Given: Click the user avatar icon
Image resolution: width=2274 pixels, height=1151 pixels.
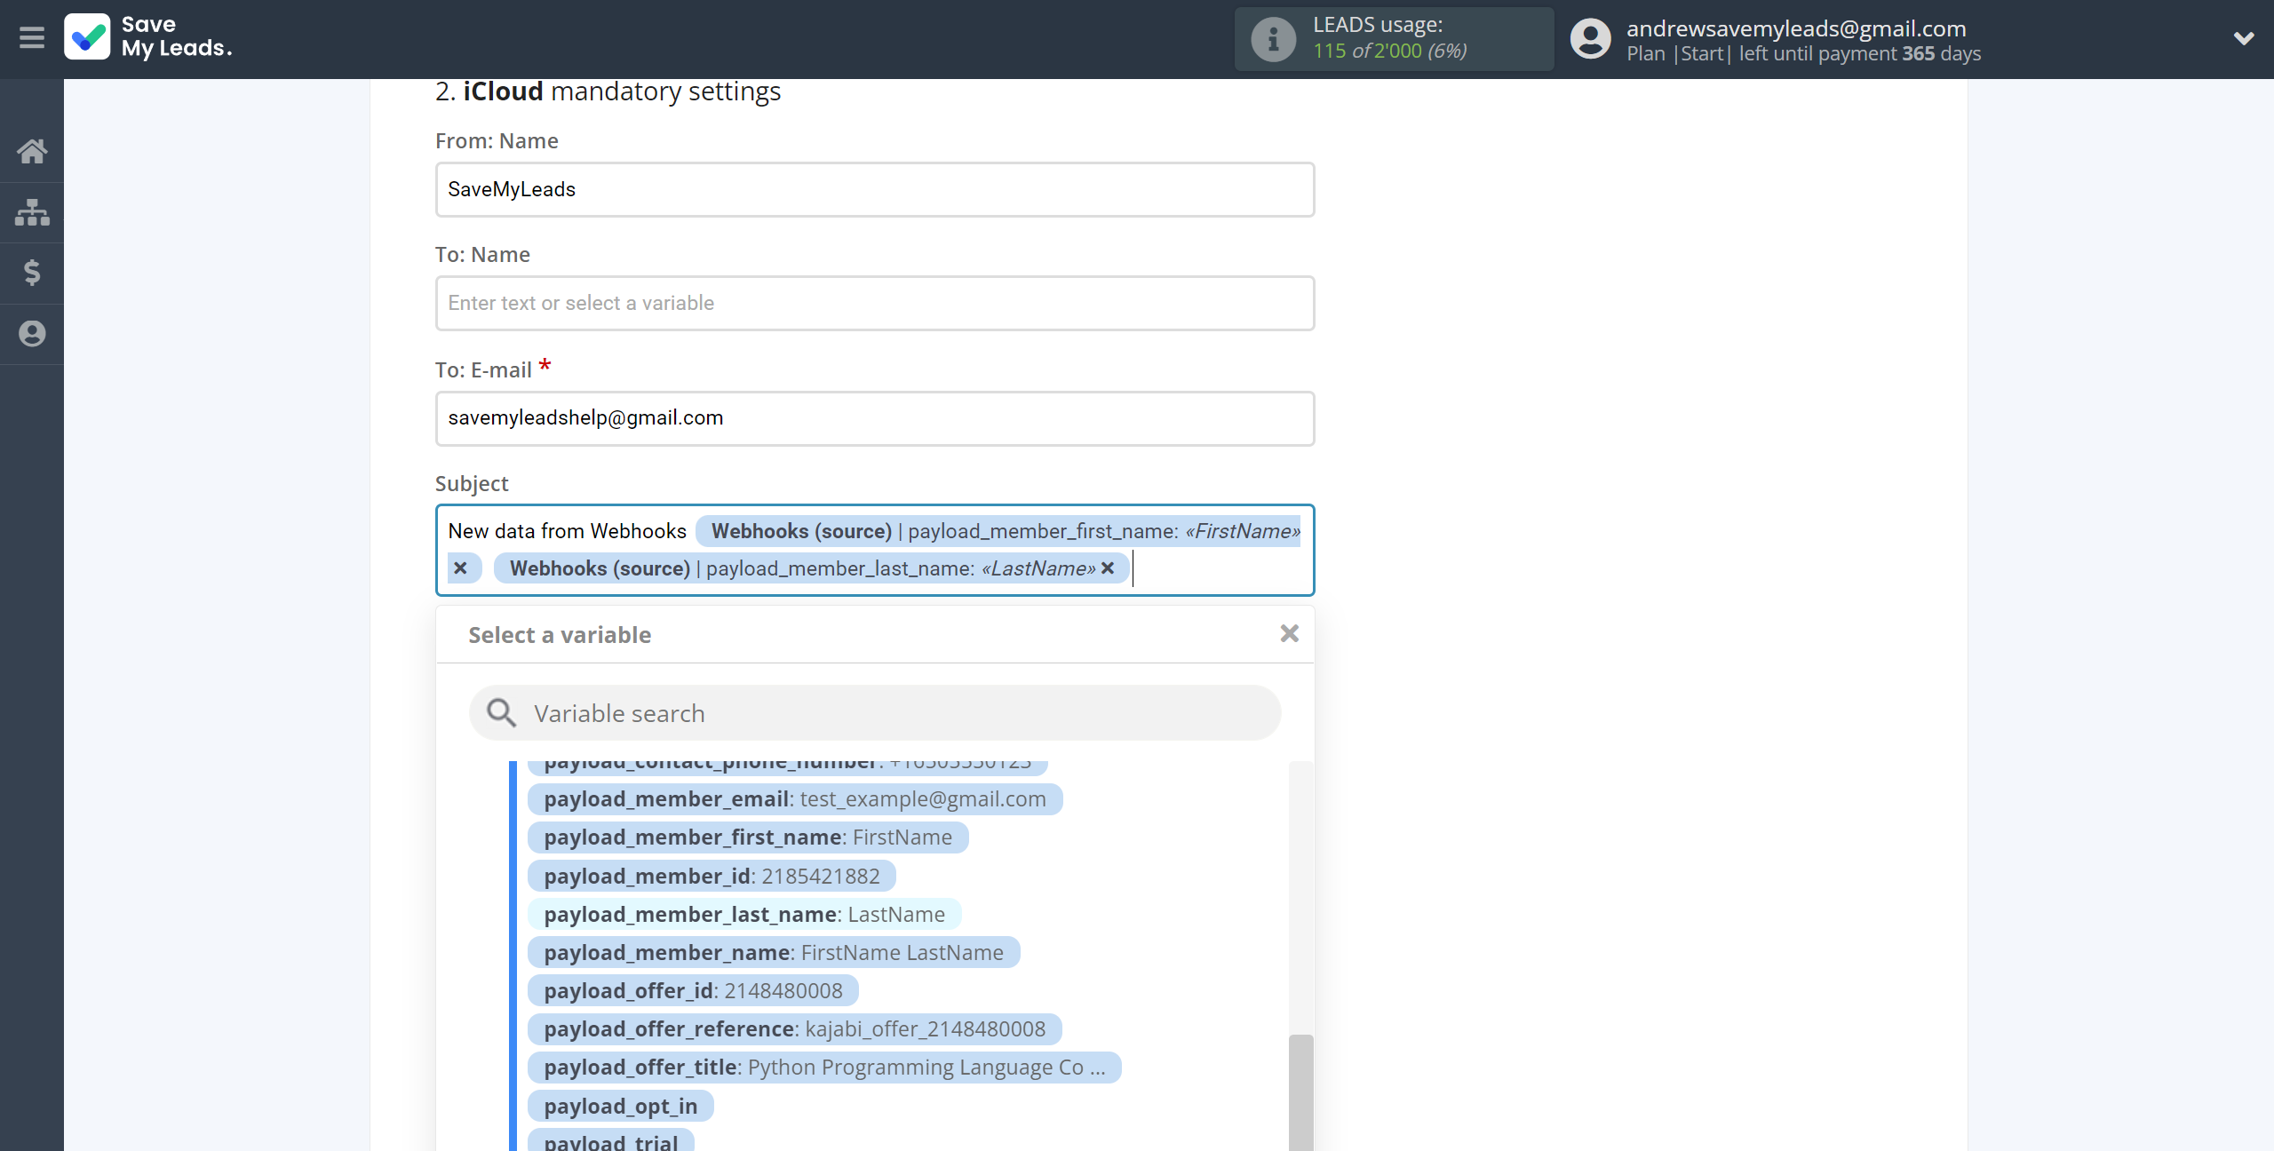Looking at the screenshot, I should pos(1590,39).
